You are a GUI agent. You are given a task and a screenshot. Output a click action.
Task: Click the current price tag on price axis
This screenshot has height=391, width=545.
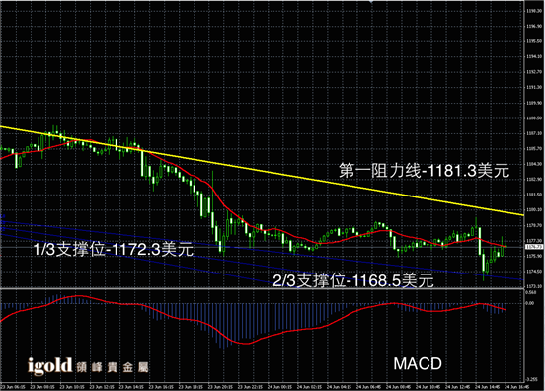point(534,247)
